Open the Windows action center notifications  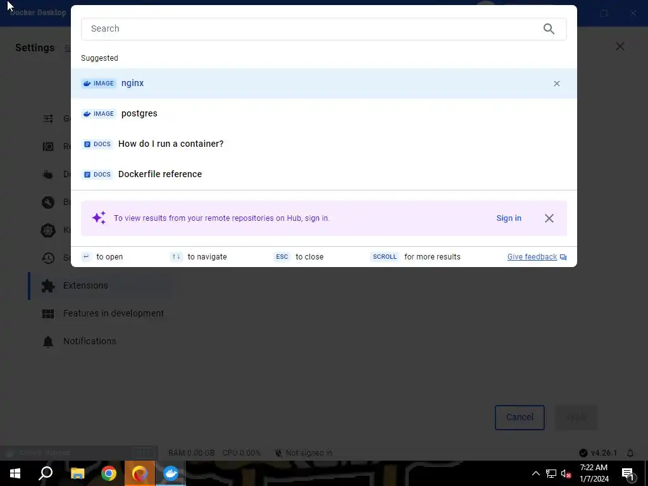point(628,474)
